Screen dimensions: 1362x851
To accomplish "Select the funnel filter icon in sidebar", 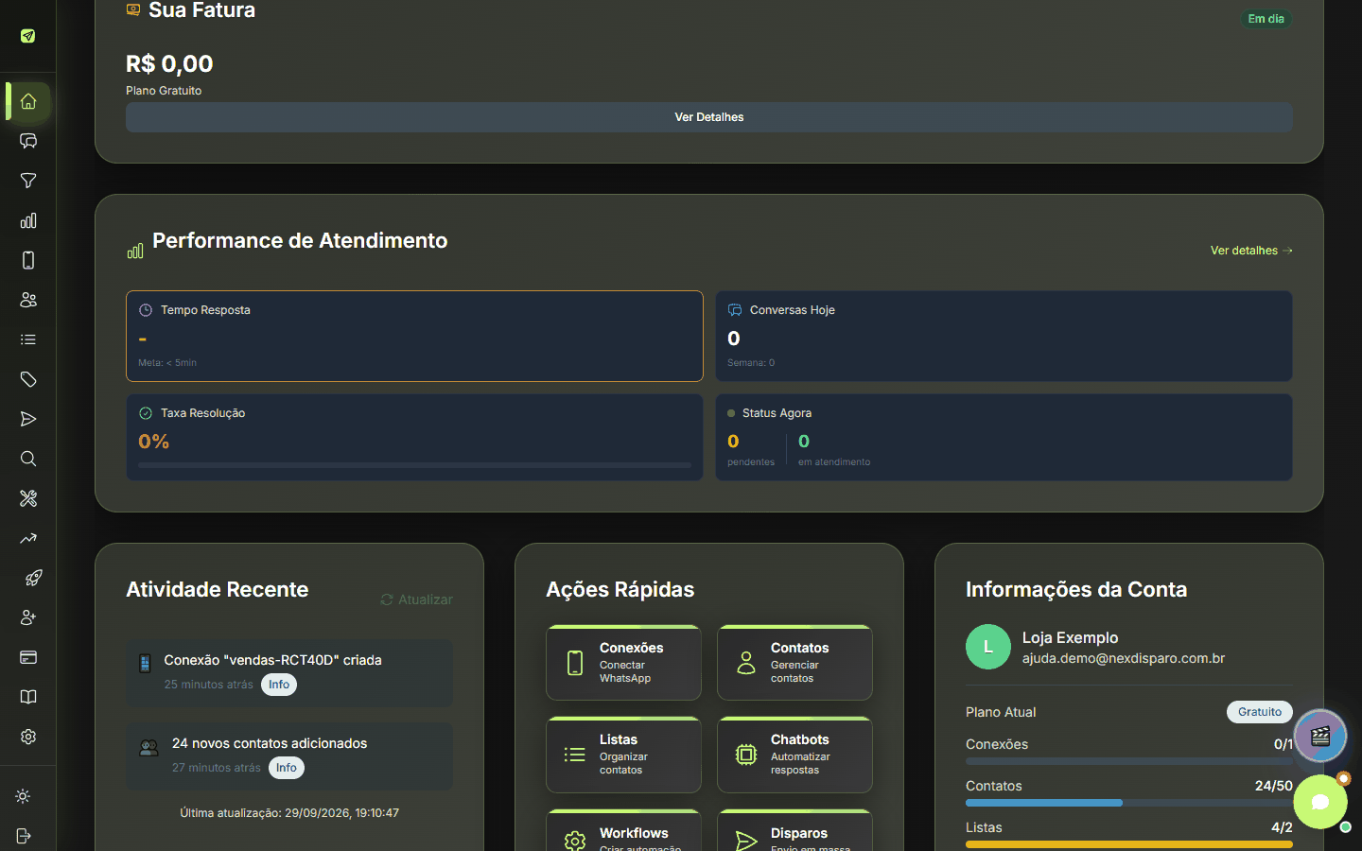I will (28, 181).
